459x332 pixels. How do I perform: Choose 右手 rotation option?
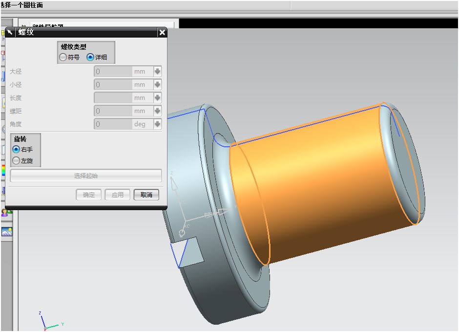(16, 149)
